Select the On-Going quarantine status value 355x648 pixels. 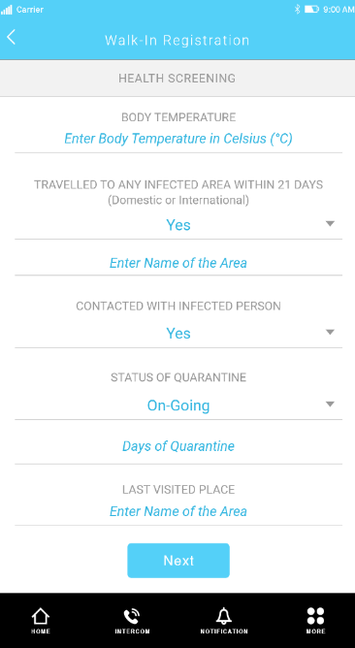[x=178, y=405]
